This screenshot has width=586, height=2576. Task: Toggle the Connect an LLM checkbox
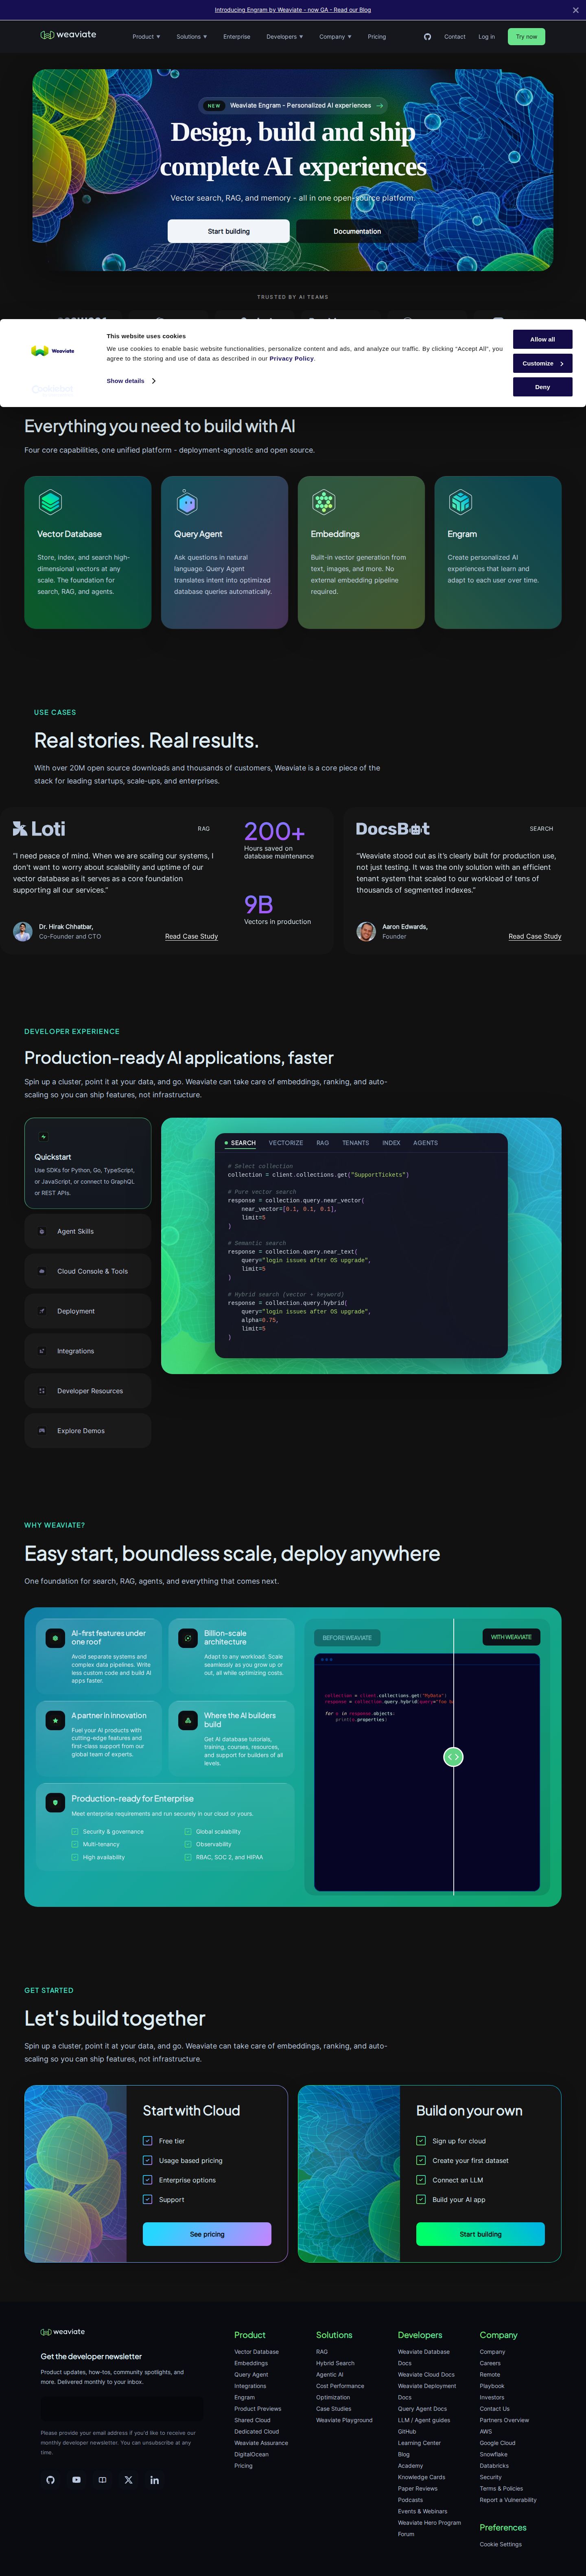coord(421,2179)
